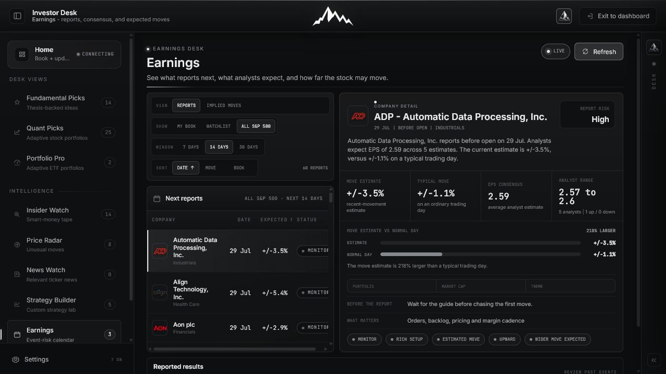Select the WATCHLIST show filter
This screenshot has height=374, width=666.
[x=219, y=126]
